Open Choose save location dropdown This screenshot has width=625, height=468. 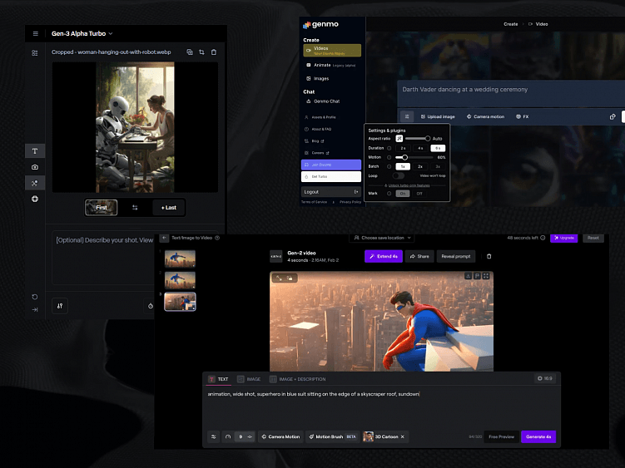click(382, 238)
